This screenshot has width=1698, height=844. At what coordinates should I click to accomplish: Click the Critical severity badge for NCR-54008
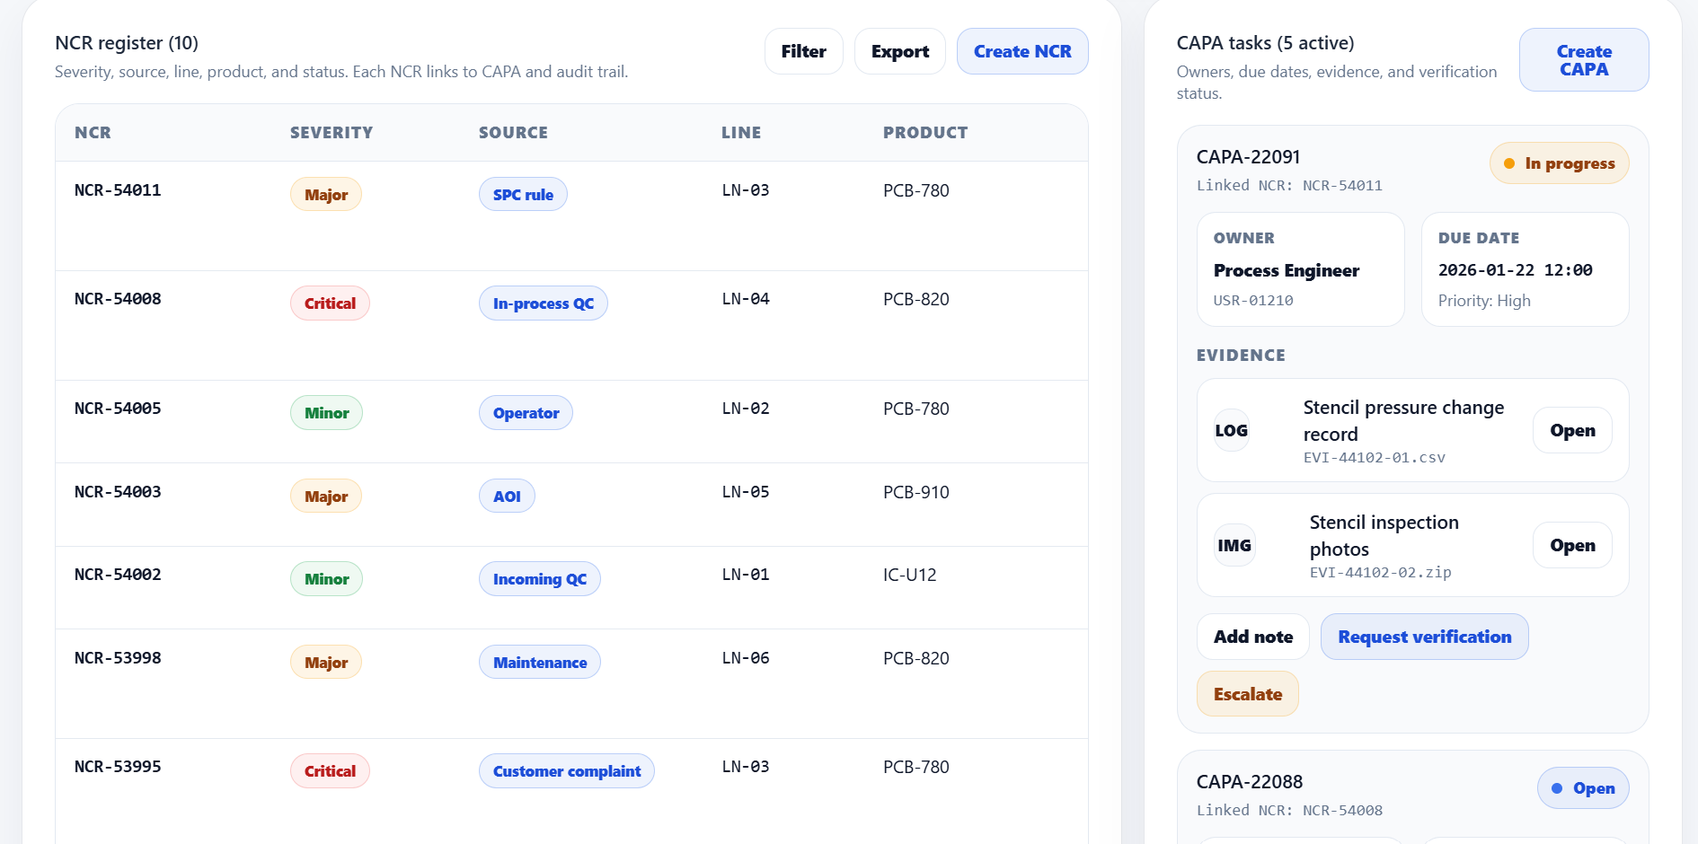pyautogui.click(x=330, y=303)
